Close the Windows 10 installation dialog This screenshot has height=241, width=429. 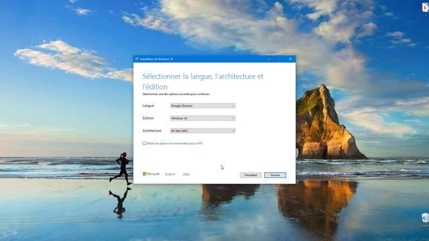tap(290, 59)
